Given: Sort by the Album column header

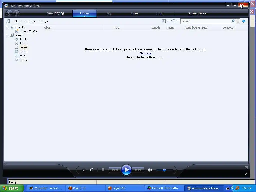Looking at the screenshot, I should pos(73,28).
